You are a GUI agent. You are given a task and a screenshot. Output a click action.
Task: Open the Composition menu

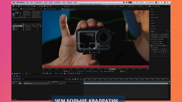click(38, 3)
